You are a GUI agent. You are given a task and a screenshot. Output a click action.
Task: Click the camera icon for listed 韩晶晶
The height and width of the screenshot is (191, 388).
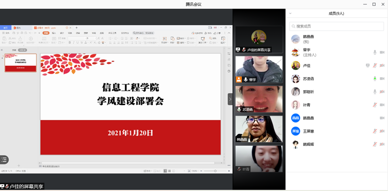pyautogui.click(x=382, y=118)
